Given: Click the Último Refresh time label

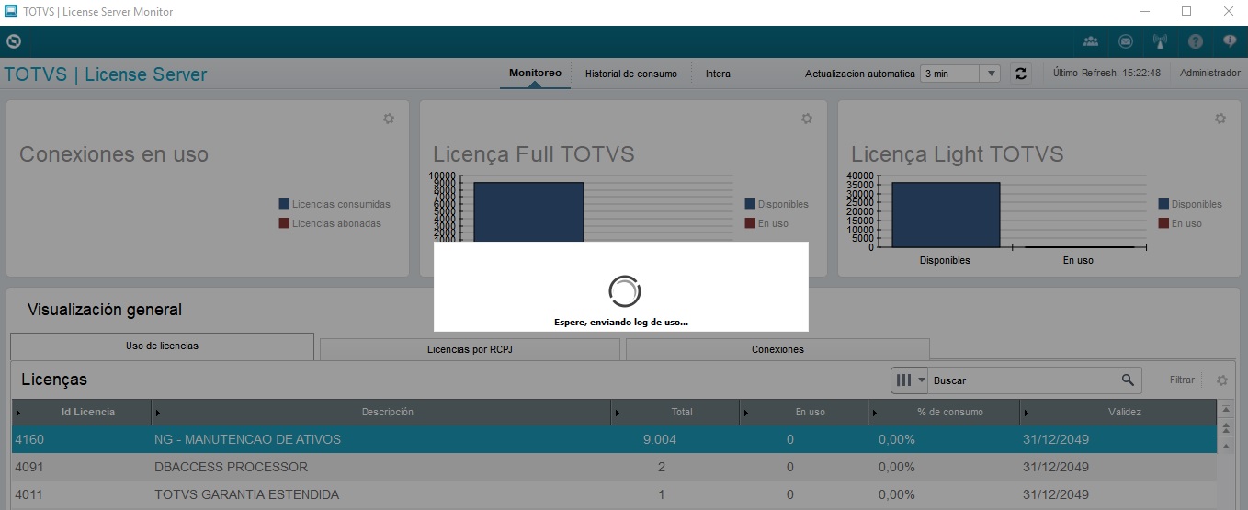Looking at the screenshot, I should (x=1106, y=74).
